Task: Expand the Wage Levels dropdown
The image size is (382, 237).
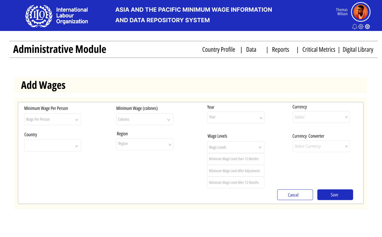Action: click(236, 147)
